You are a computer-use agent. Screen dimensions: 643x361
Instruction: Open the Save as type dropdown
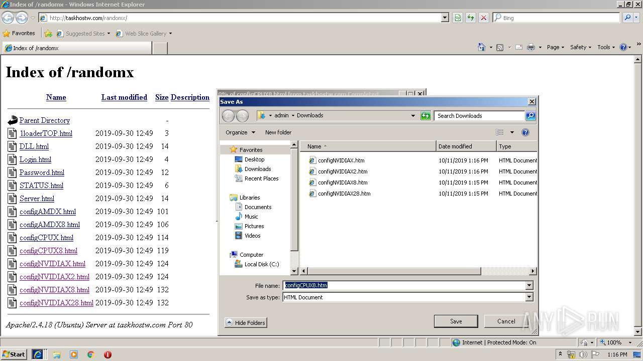point(529,297)
